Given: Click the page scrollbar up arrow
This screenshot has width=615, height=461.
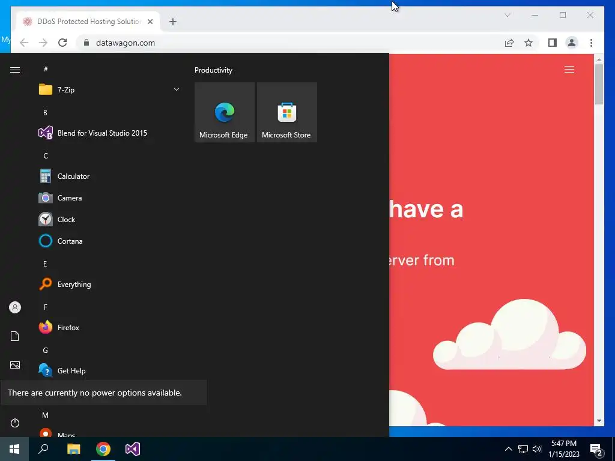Looking at the screenshot, I should click(599, 59).
